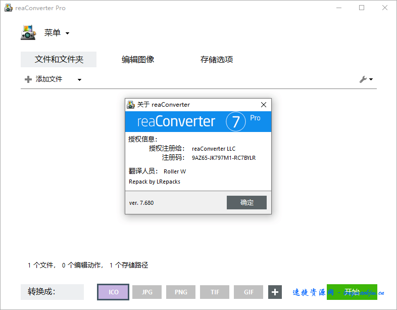Click the translator name Roller W
Viewport: 397px width, 310px height.
pos(175,171)
